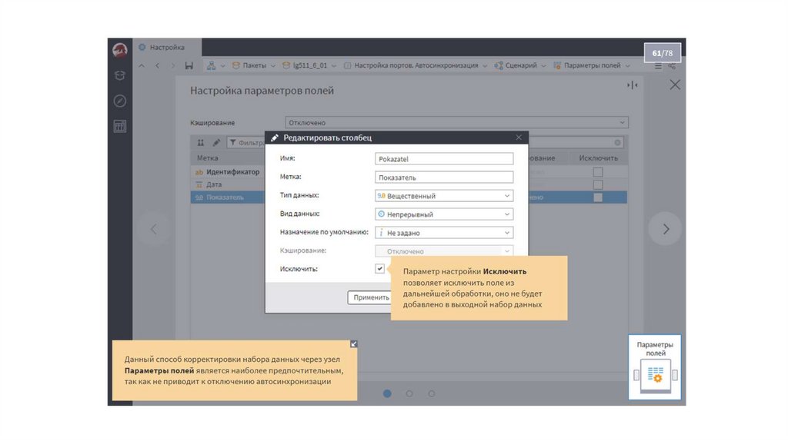The height and width of the screenshot is (441, 788).
Task: Go to next slide with right arrow
Action: pyautogui.click(x=666, y=229)
